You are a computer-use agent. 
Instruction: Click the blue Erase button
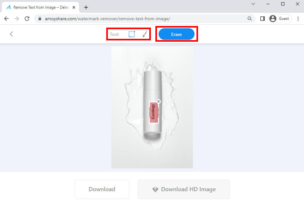coord(177,34)
